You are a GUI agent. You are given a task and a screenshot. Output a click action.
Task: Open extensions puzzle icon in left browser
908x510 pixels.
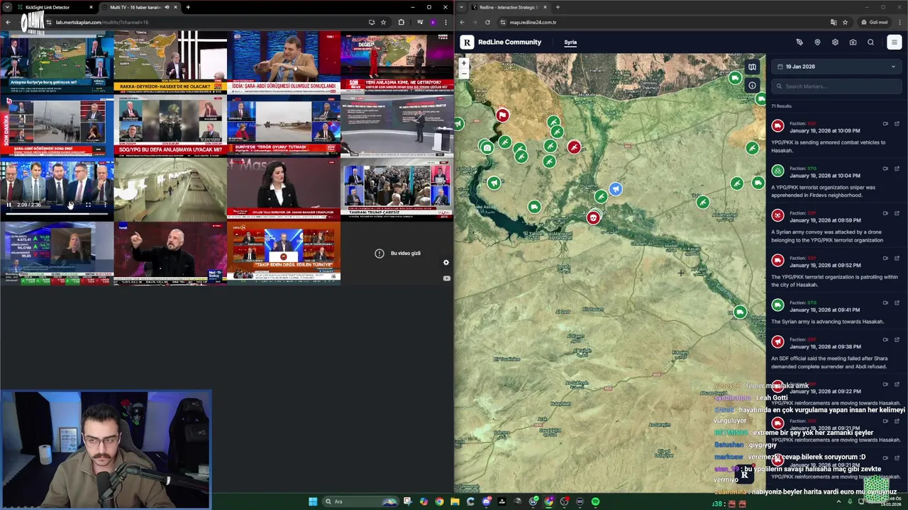pos(402,22)
